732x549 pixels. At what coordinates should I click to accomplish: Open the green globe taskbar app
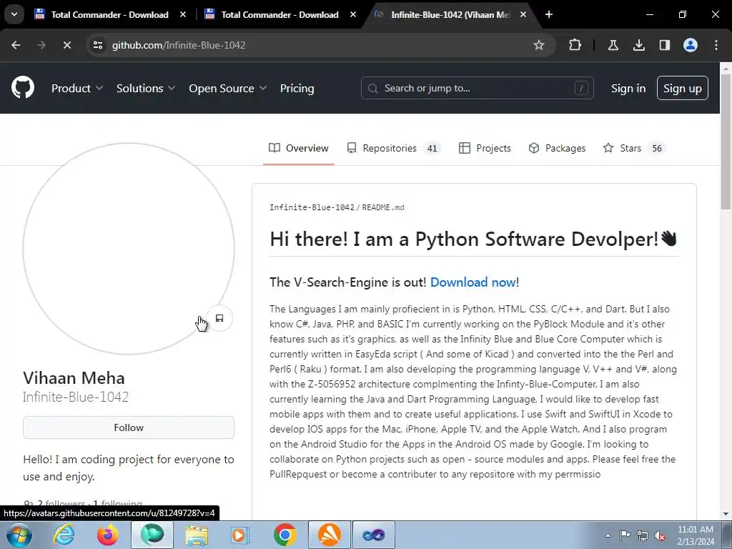152,535
